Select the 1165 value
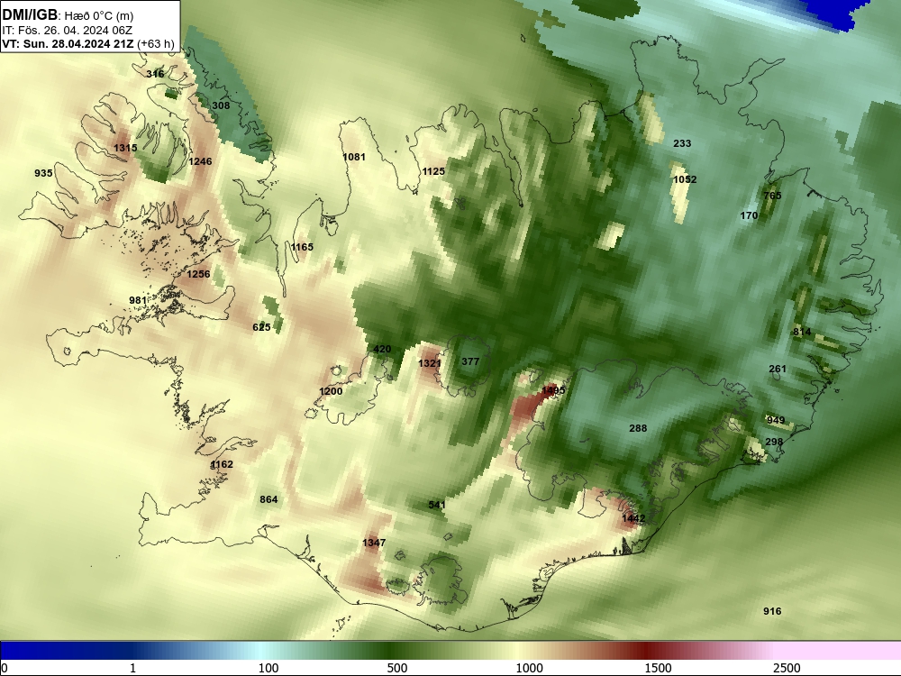Image resolution: width=901 pixels, height=676 pixels. (302, 247)
